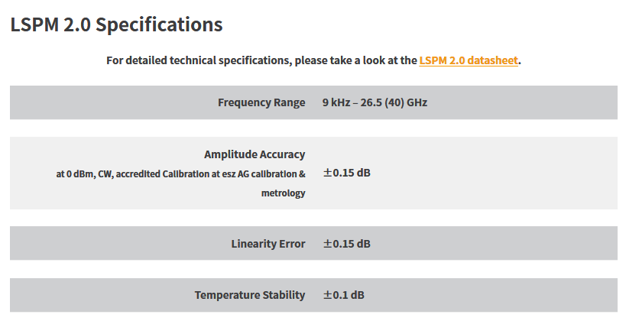Screen dimensions: 626x321
Task: Click the ±0.1 dB temperature stability value
Action: (x=343, y=295)
